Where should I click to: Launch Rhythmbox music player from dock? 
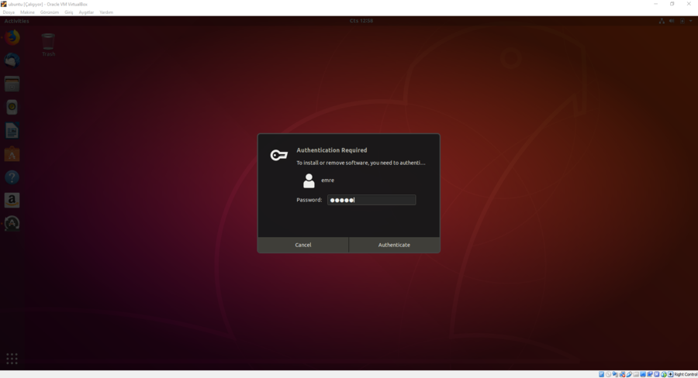point(12,107)
